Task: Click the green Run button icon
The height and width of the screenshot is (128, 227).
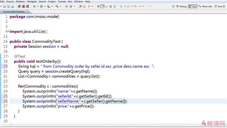Action: 41,6
